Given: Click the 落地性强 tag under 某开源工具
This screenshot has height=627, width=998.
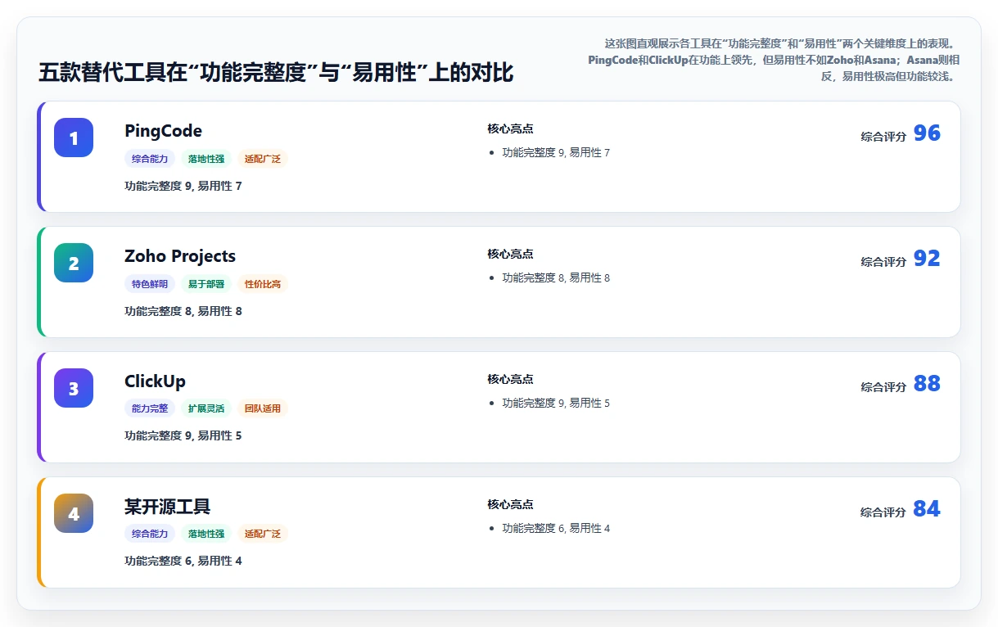Looking at the screenshot, I should point(206,534).
